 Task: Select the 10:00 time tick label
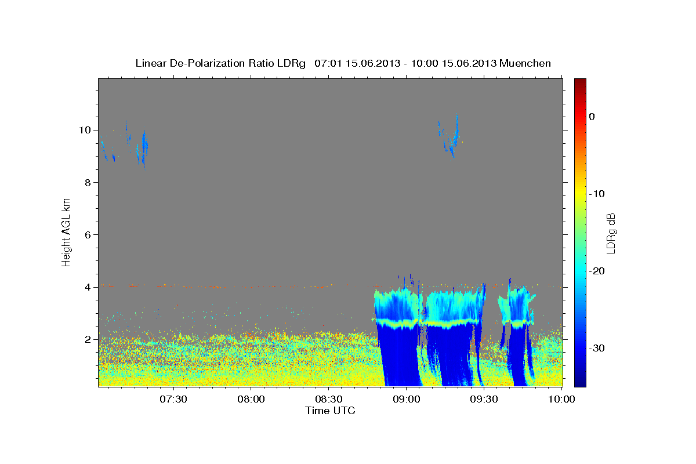(x=561, y=399)
